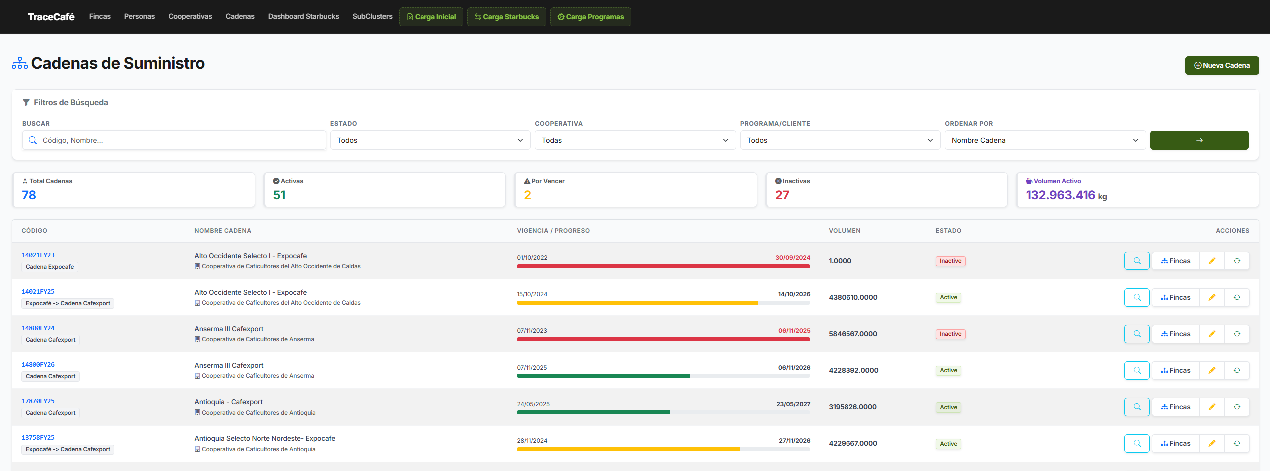The image size is (1270, 471).
Task: Open Dashboard Starbucks menu item
Action: (303, 16)
